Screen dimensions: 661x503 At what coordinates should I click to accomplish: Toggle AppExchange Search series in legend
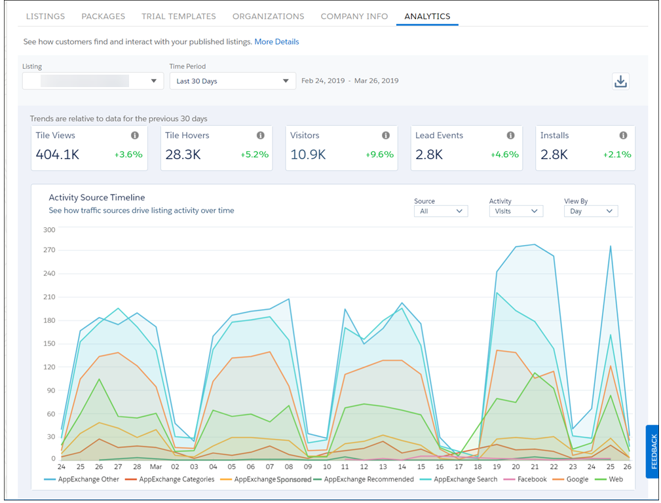458,479
